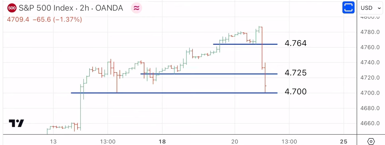Viewport: 385px width, 145px height.
Task: Click the blue fullscreen frame icon
Action: click(348, 8)
